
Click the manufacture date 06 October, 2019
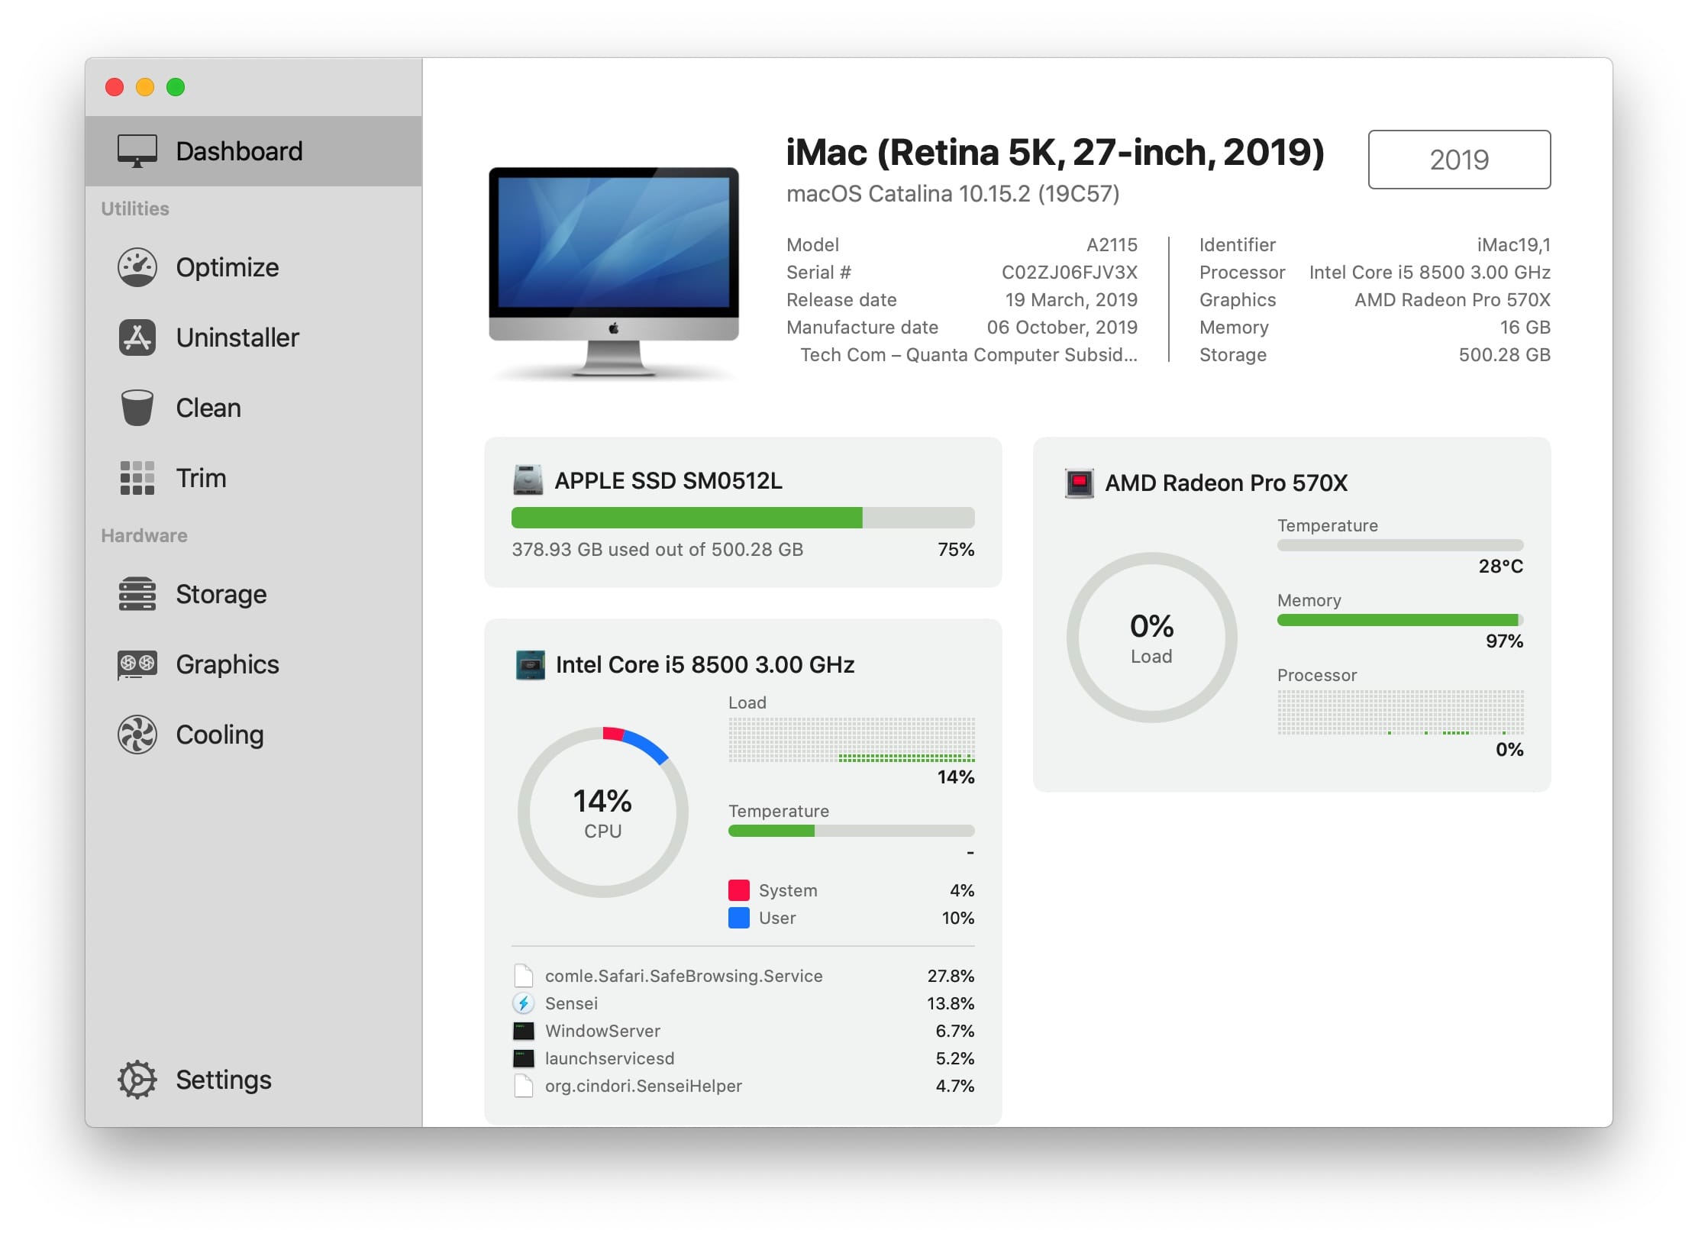[x=1062, y=328]
